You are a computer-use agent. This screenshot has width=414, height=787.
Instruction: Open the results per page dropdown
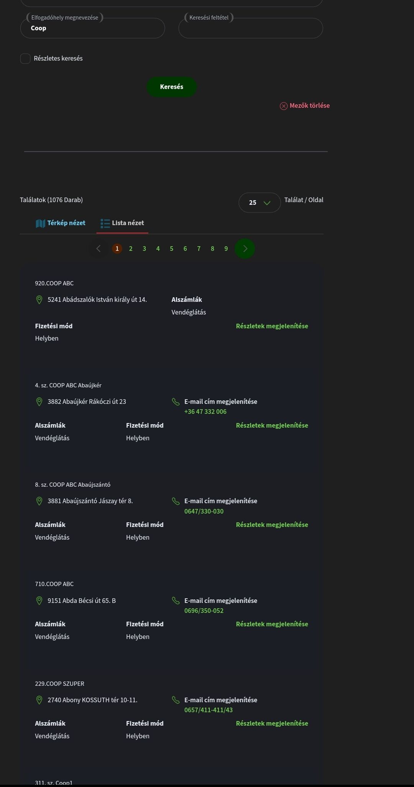[x=260, y=203]
